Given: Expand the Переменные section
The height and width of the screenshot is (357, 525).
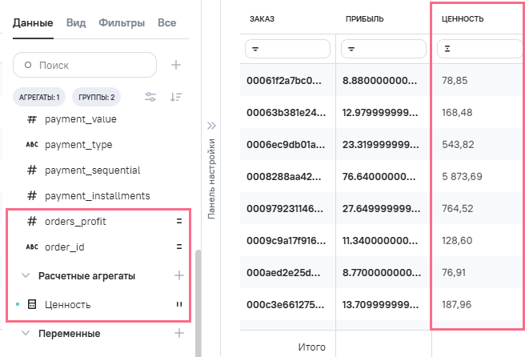Looking at the screenshot, I should 25,332.
